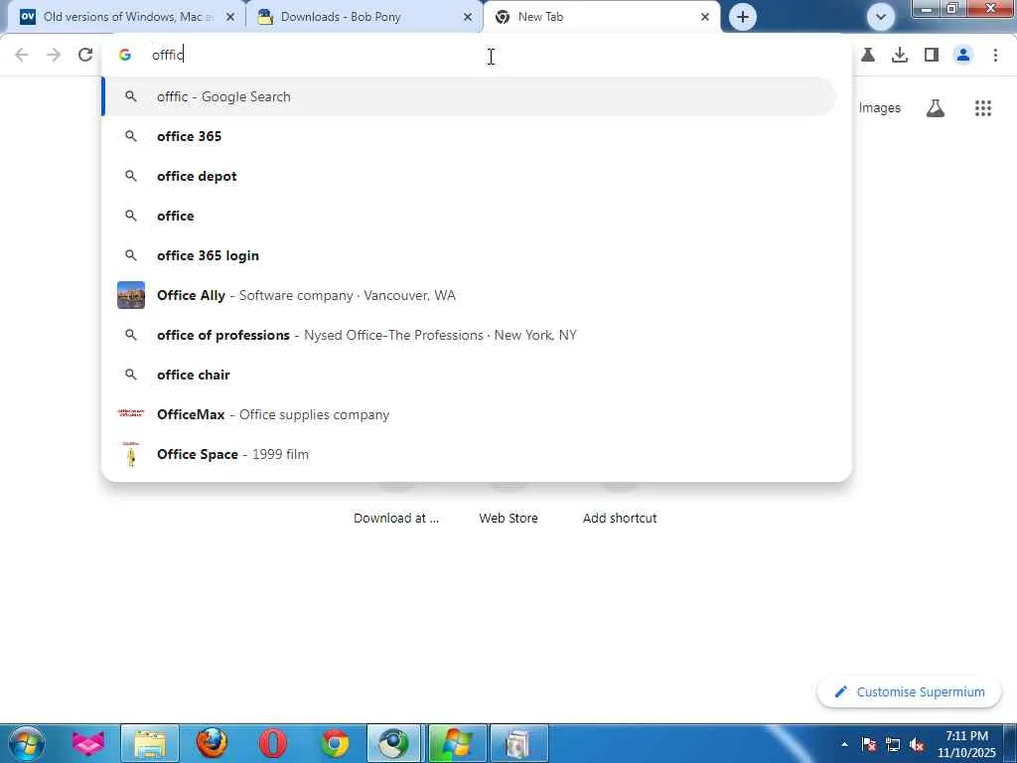Open the installer package icon in the taskbar
1017x763 pixels.
518,743
